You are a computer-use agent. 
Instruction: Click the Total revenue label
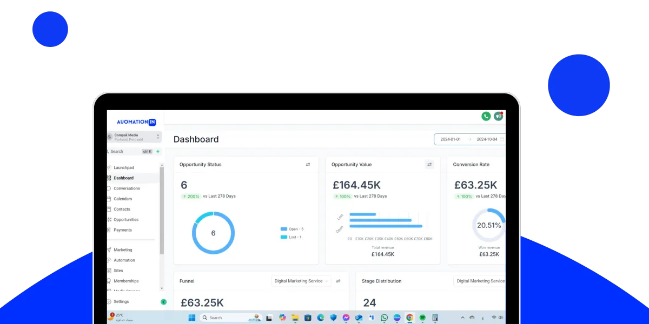(383, 247)
